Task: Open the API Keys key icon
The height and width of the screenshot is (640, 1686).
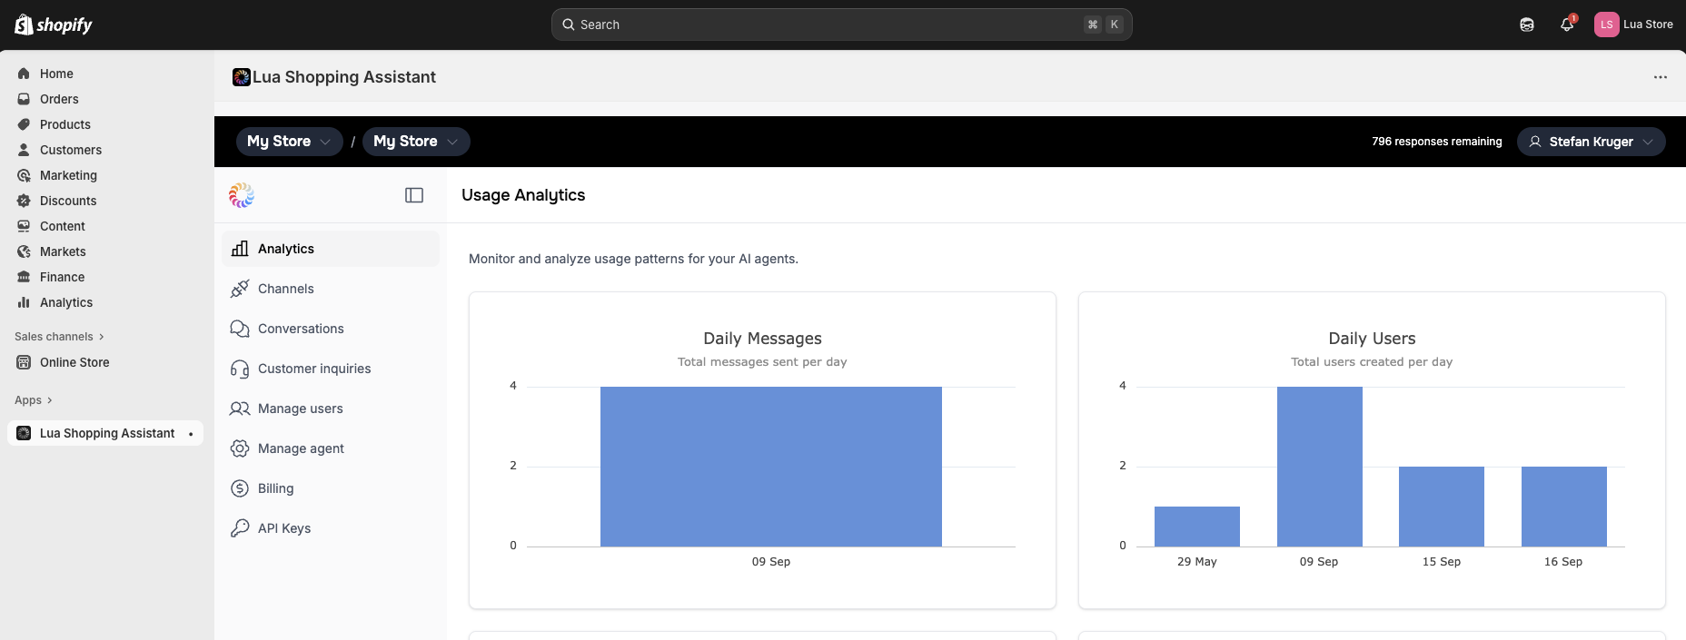Action: coord(240,527)
